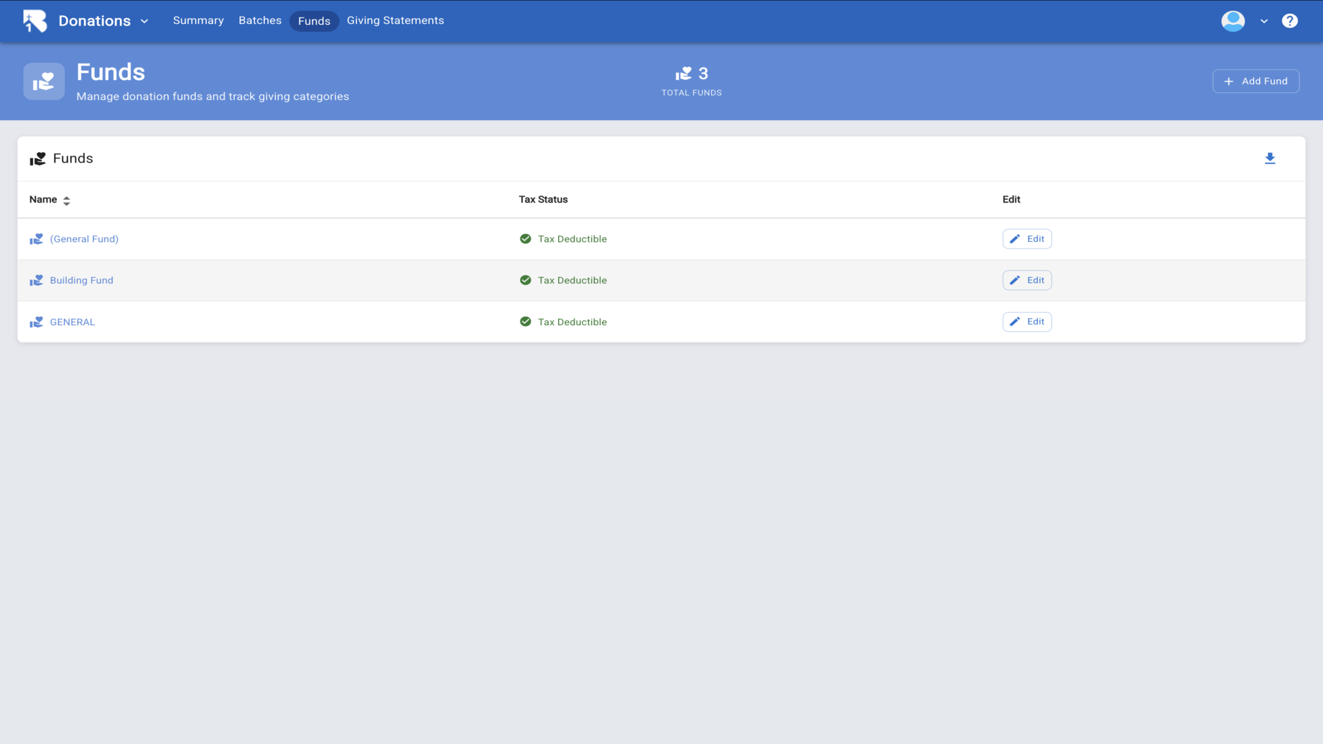Go to Giving Statements tab
This screenshot has width=1323, height=744.
tap(395, 21)
